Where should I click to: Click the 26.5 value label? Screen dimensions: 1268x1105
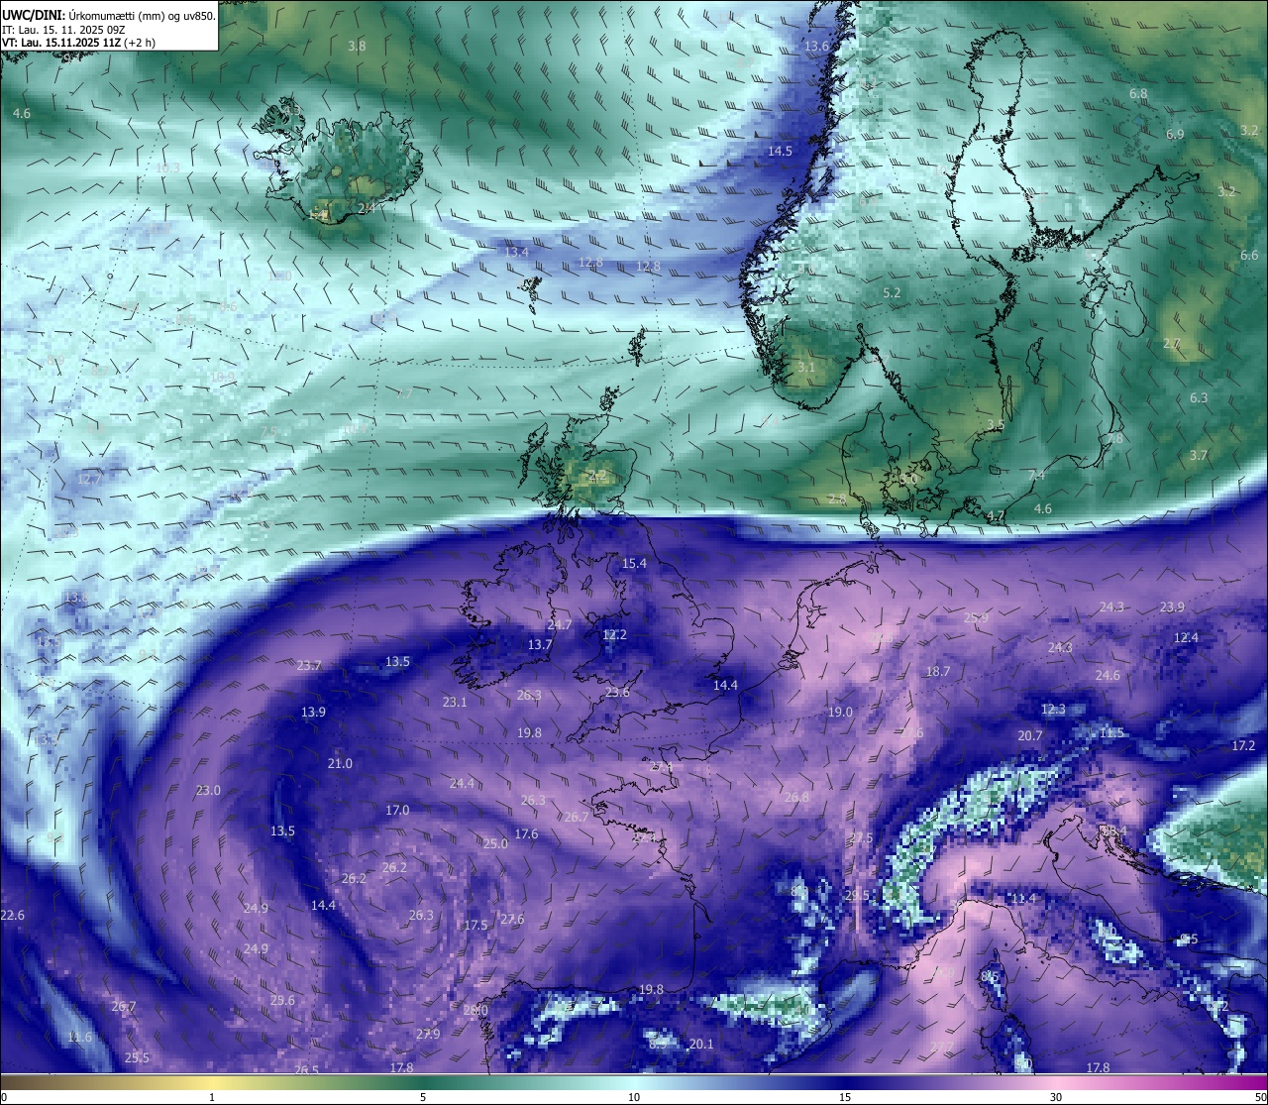(307, 1069)
